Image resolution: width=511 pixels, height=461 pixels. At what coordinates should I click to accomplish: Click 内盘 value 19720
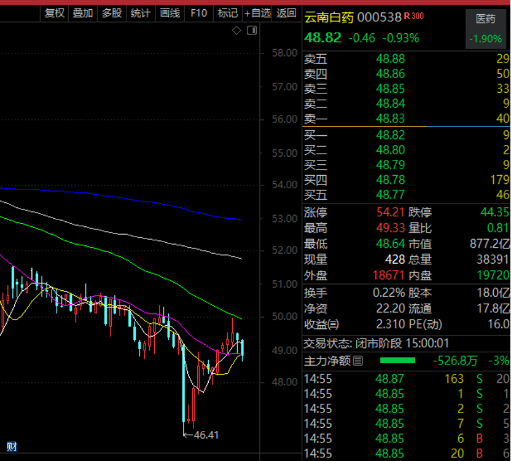click(x=493, y=275)
